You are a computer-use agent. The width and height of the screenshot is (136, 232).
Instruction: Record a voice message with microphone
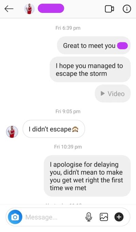89,217
